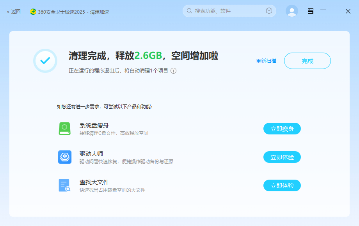Click the 查找大文件 document search icon

tap(64, 185)
